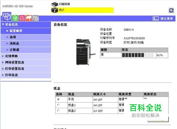This screenshot has width=177, height=129.
Task: Click the printer status icon next to 纸少
Action: click(55, 10)
